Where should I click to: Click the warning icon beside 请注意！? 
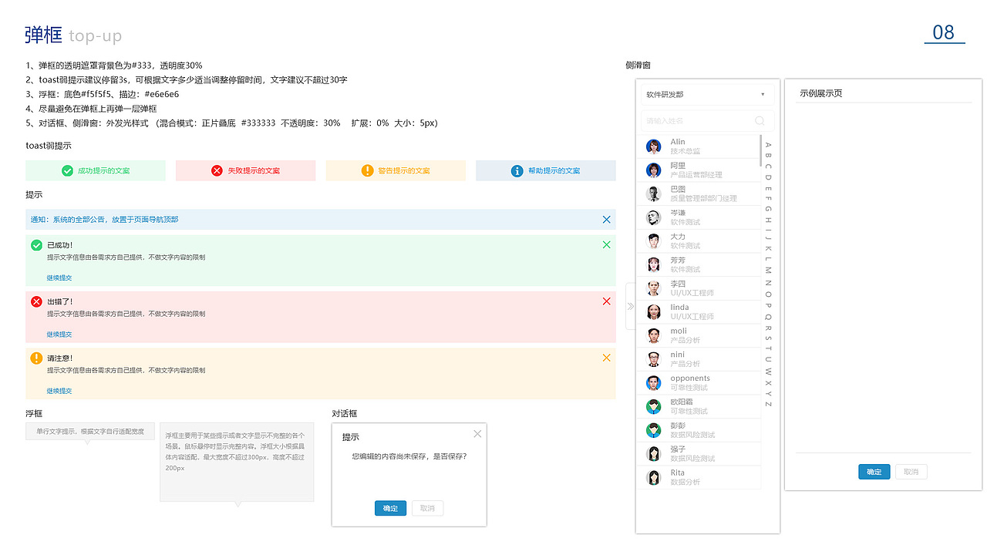36,358
